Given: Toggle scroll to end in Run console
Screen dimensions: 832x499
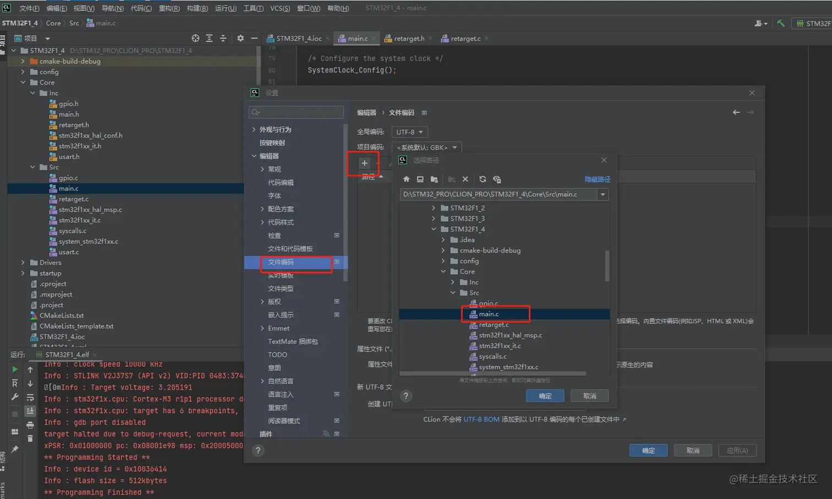Looking at the screenshot, I should pyautogui.click(x=30, y=411).
